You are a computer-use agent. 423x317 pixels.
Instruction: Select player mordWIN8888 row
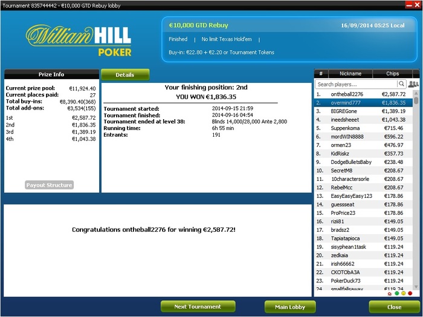(x=363, y=137)
